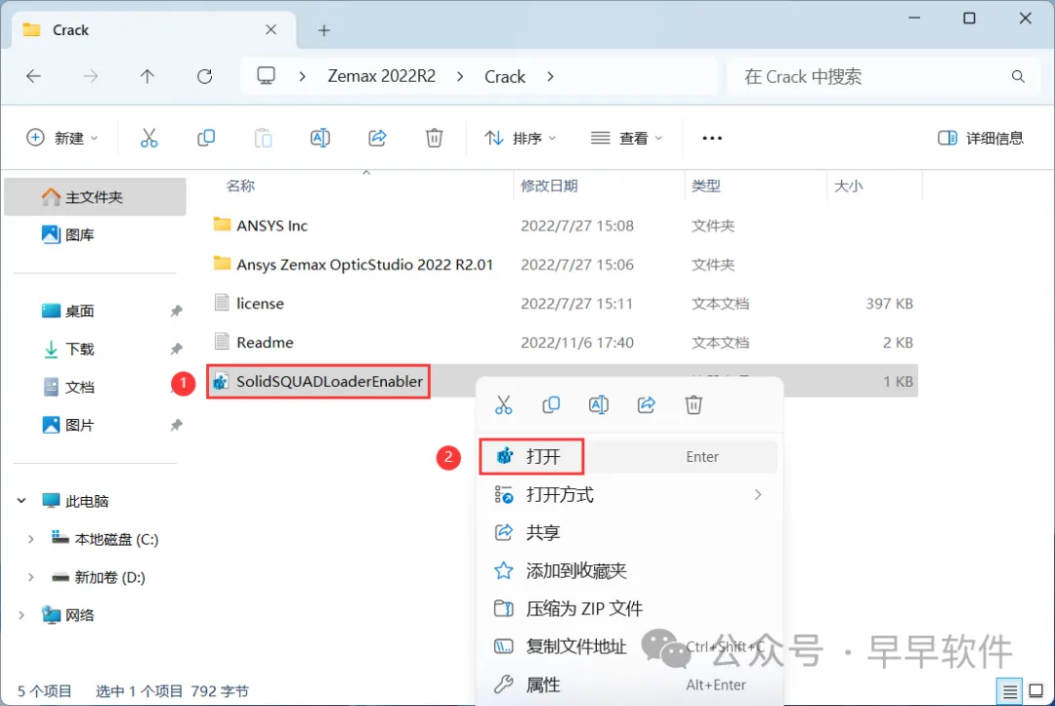This screenshot has height=706, width=1055.
Task: Collapse the 此电脑 tree node
Action: click(x=21, y=500)
